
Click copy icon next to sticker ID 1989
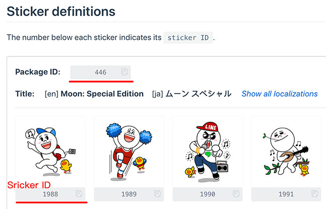point(157,194)
